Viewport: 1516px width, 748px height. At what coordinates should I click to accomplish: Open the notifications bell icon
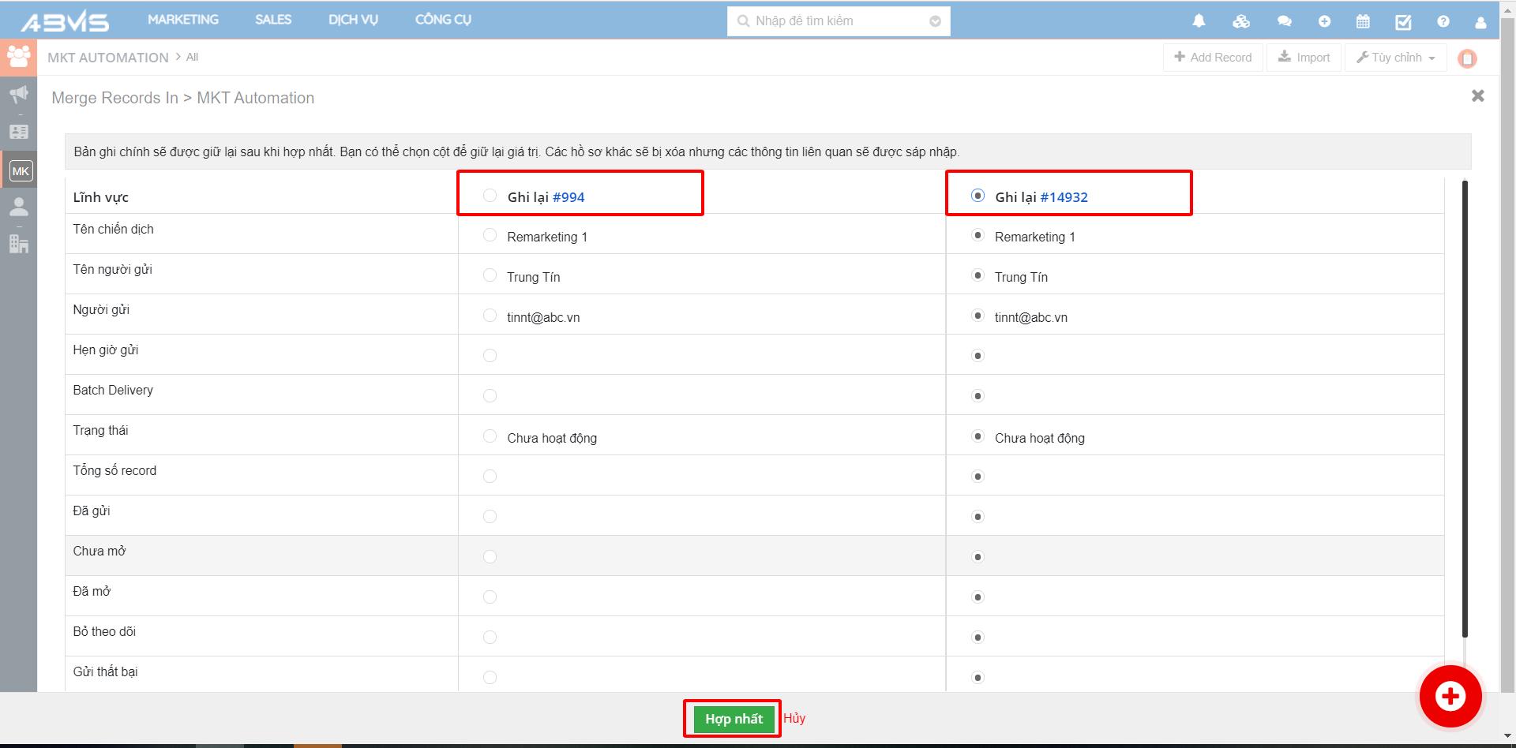[x=1199, y=21]
